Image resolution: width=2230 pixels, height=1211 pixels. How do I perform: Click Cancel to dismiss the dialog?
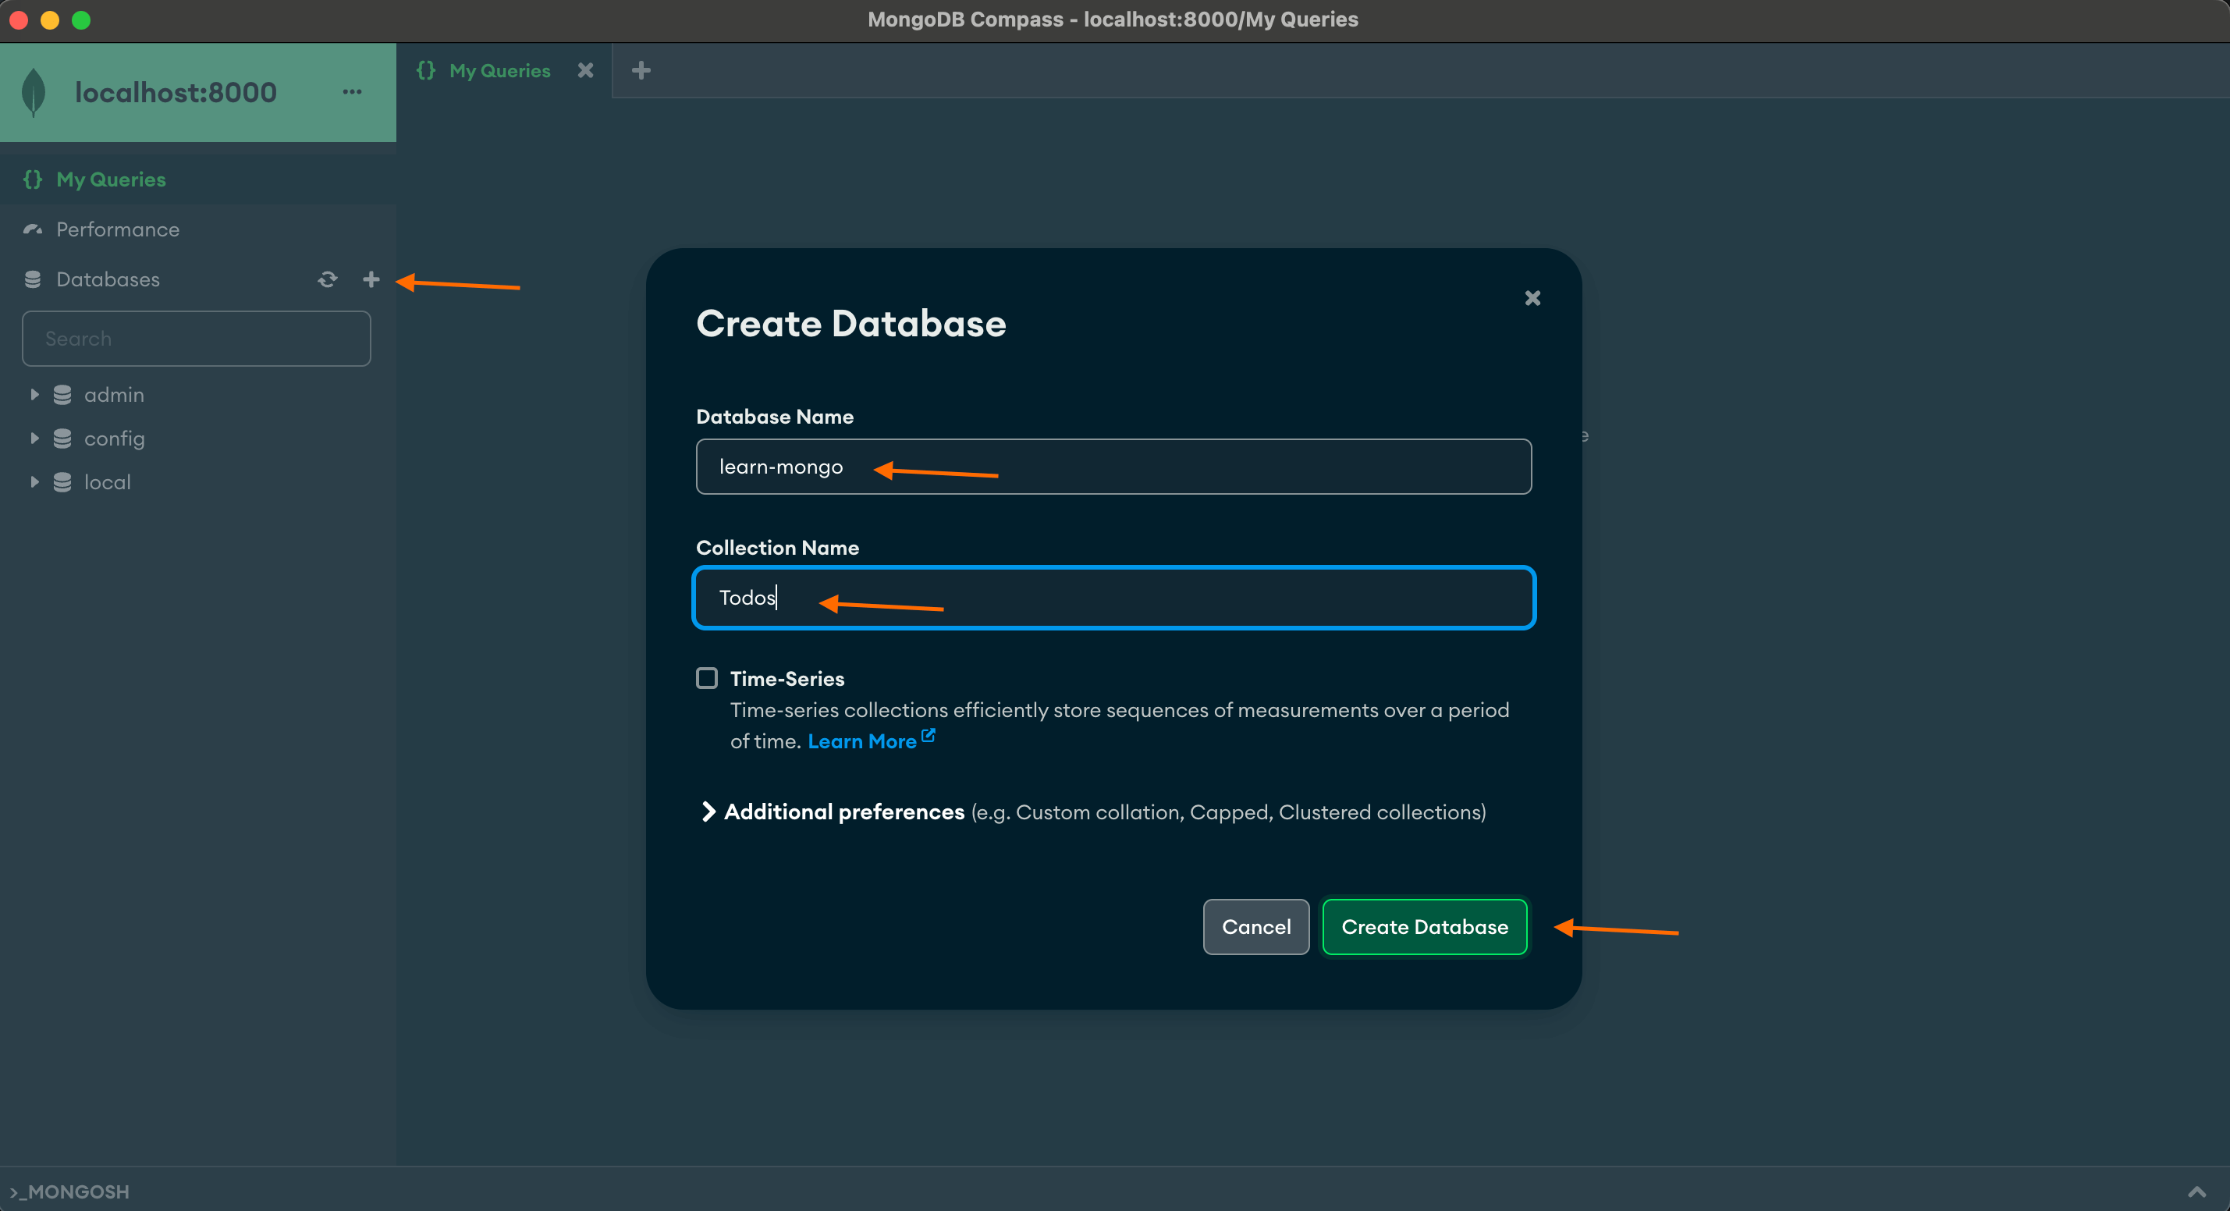point(1256,926)
